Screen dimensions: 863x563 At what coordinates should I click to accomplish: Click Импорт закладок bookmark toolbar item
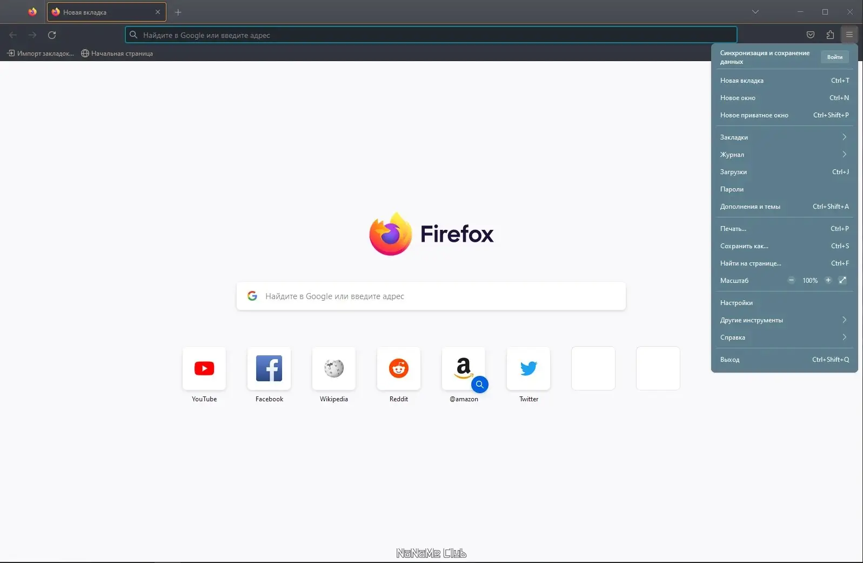point(41,54)
